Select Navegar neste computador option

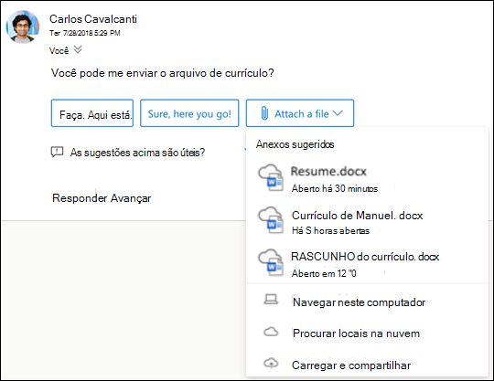[x=367, y=302]
